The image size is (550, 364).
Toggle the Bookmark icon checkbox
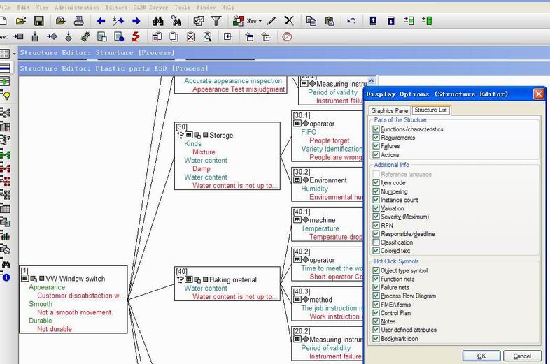[x=376, y=338]
